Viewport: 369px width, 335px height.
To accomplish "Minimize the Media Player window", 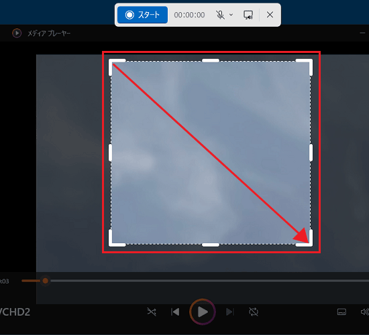I will 362,33.
